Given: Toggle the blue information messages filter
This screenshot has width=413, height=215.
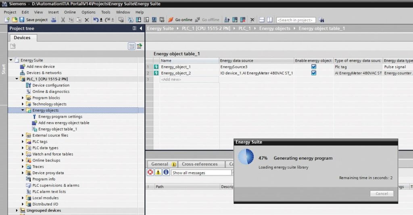Looking at the screenshot, I should (x=166, y=173).
